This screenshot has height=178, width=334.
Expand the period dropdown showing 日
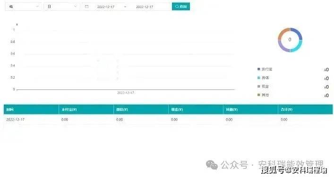click(62, 7)
